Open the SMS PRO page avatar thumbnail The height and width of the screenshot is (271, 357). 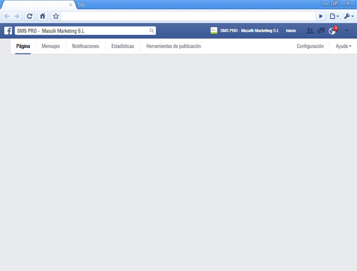point(214,31)
